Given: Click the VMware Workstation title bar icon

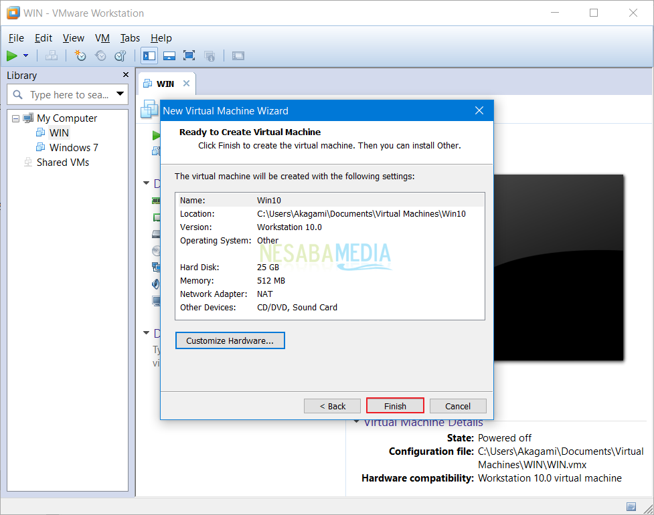Looking at the screenshot, I should (13, 13).
